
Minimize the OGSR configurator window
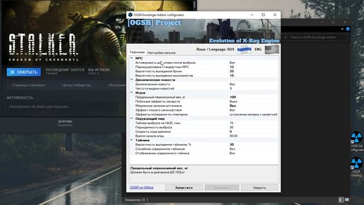252,15
